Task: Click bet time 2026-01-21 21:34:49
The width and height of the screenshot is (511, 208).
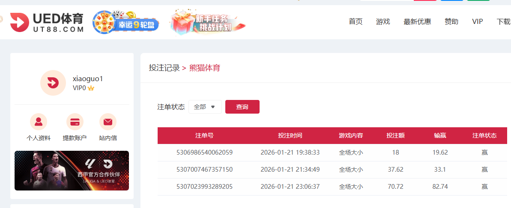Action: click(290, 170)
